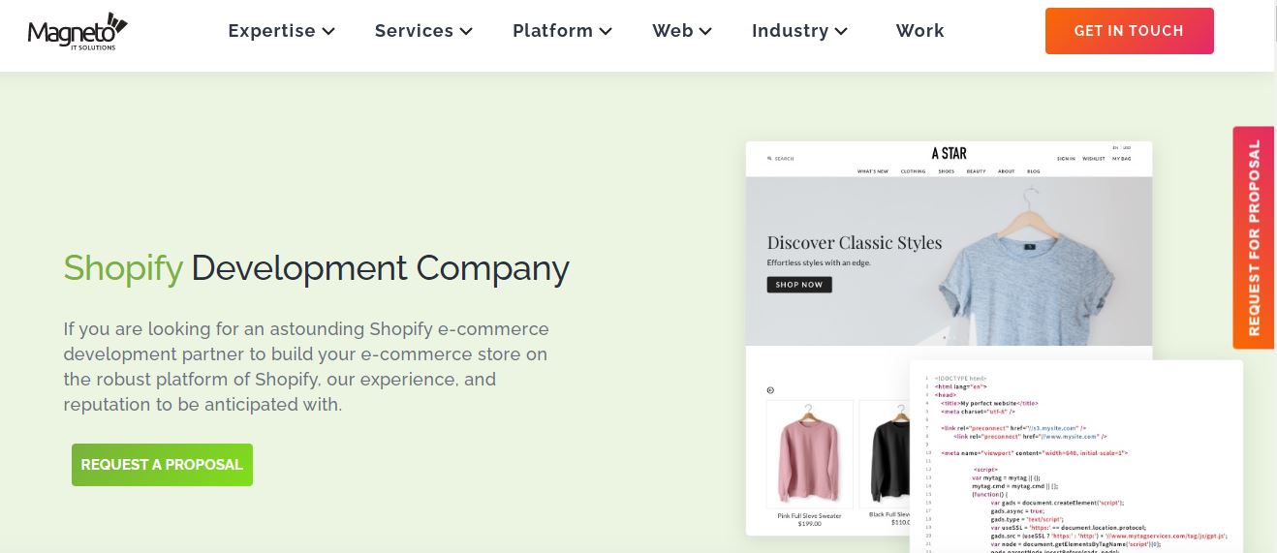1277x553 pixels.
Task: Expand the Web dropdown menu
Action: [682, 31]
